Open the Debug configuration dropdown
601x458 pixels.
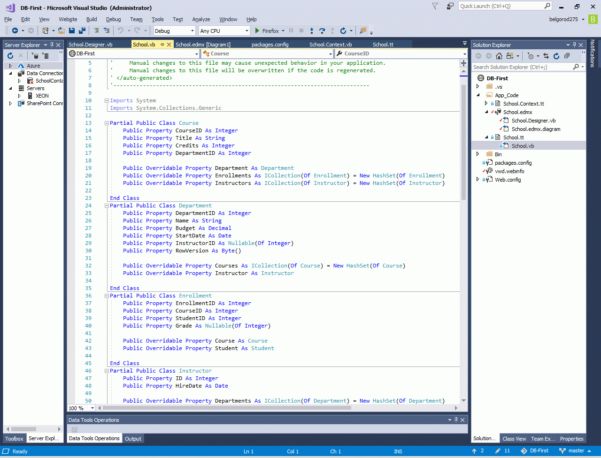(x=174, y=31)
